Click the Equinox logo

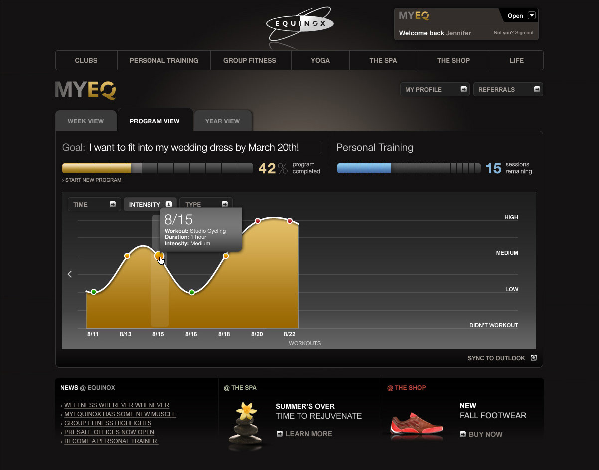[299, 23]
